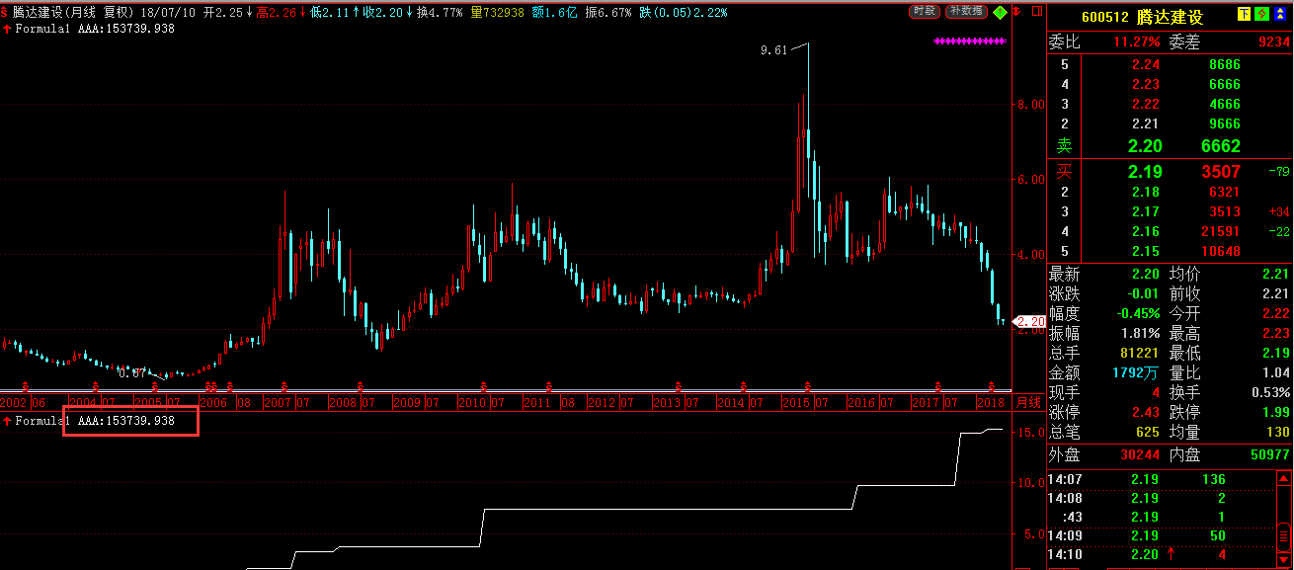Select the 2012 07 date label
1294x570 pixels.
click(x=609, y=402)
